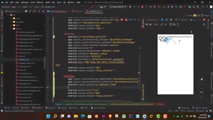Click the select opened file circle icon
Image resolution: width=213 pixels, height=120 pixels.
pyautogui.click(x=26, y=11)
